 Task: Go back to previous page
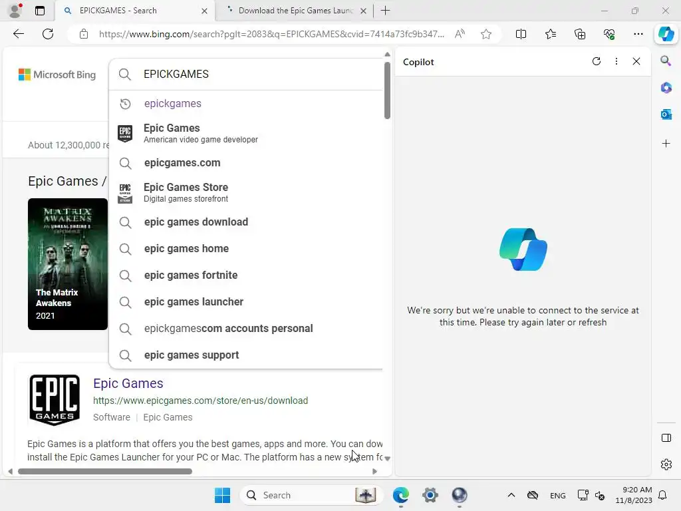18,34
